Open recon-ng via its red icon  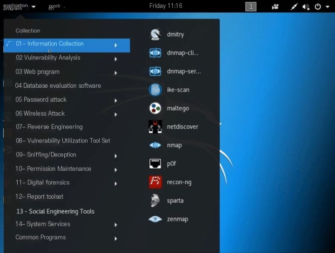[x=155, y=182]
